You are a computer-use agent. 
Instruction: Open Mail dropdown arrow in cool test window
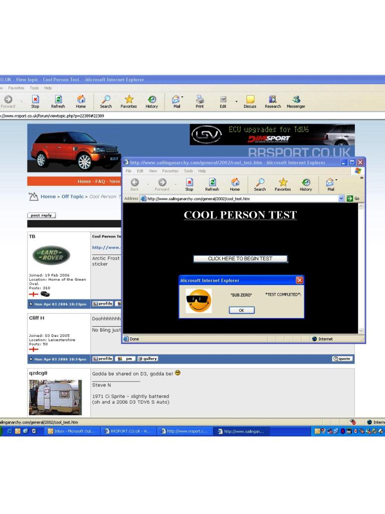pyautogui.click(x=336, y=180)
